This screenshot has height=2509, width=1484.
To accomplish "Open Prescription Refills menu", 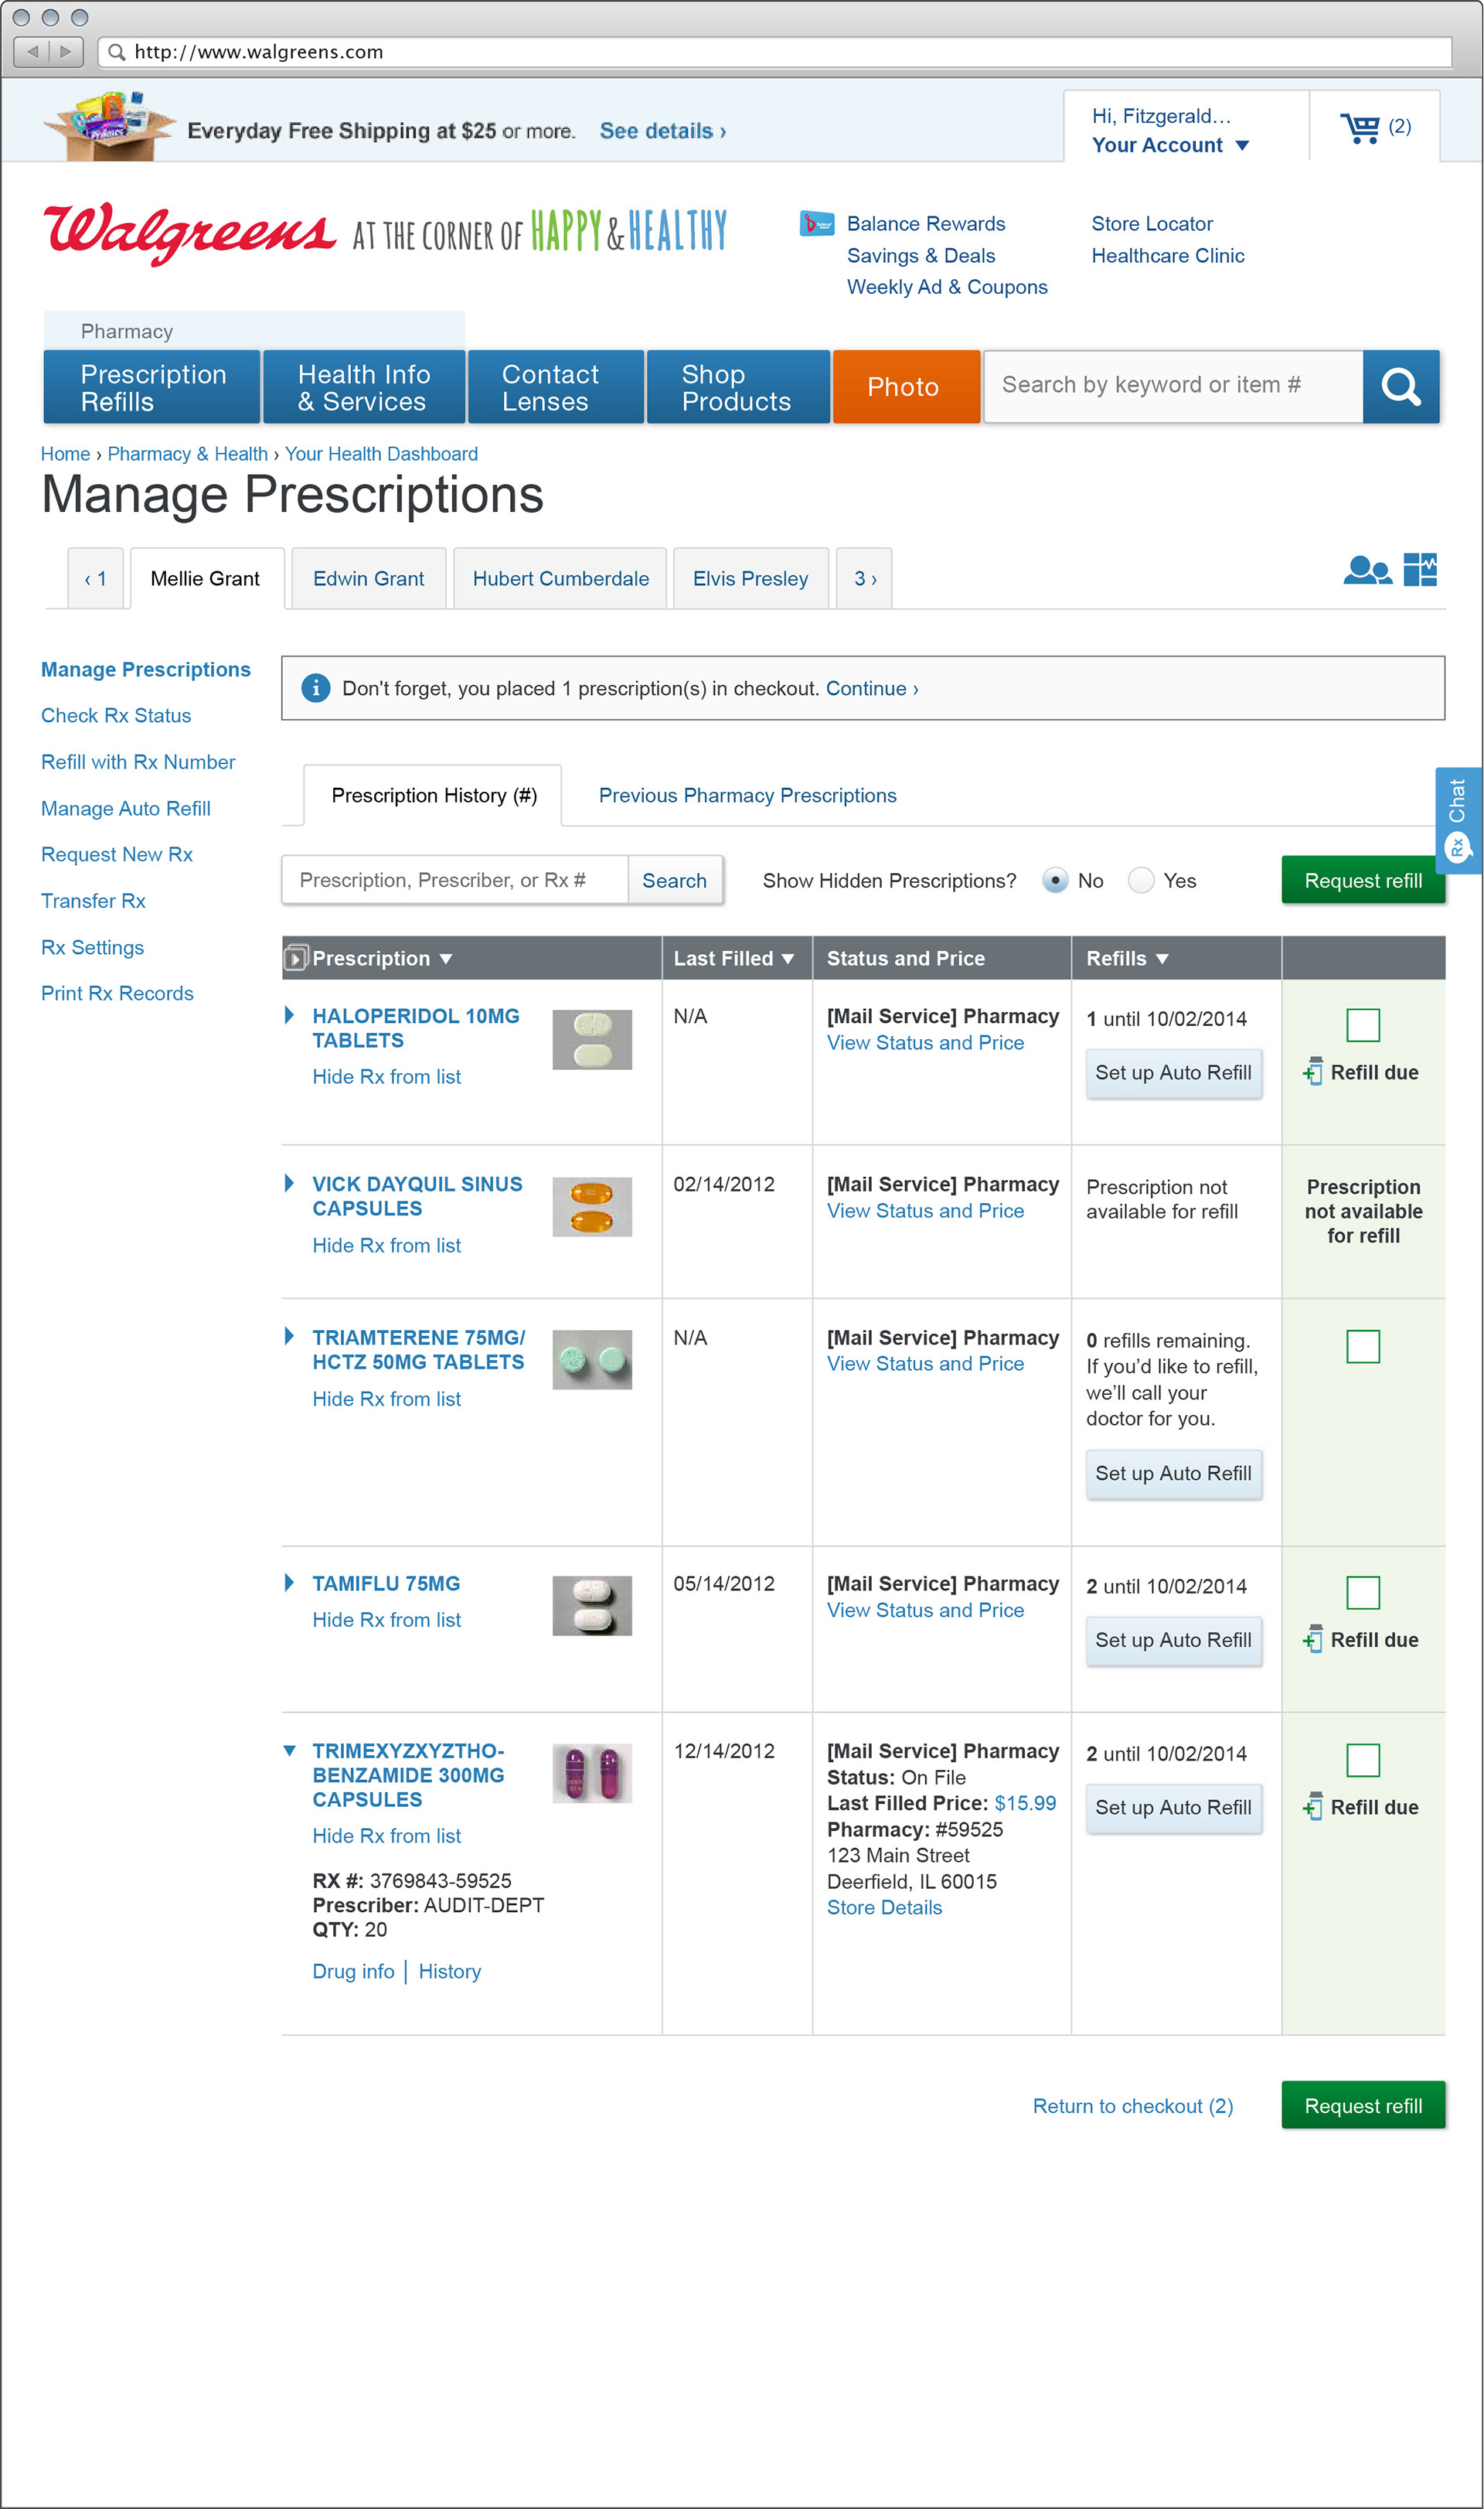I will pos(152,387).
